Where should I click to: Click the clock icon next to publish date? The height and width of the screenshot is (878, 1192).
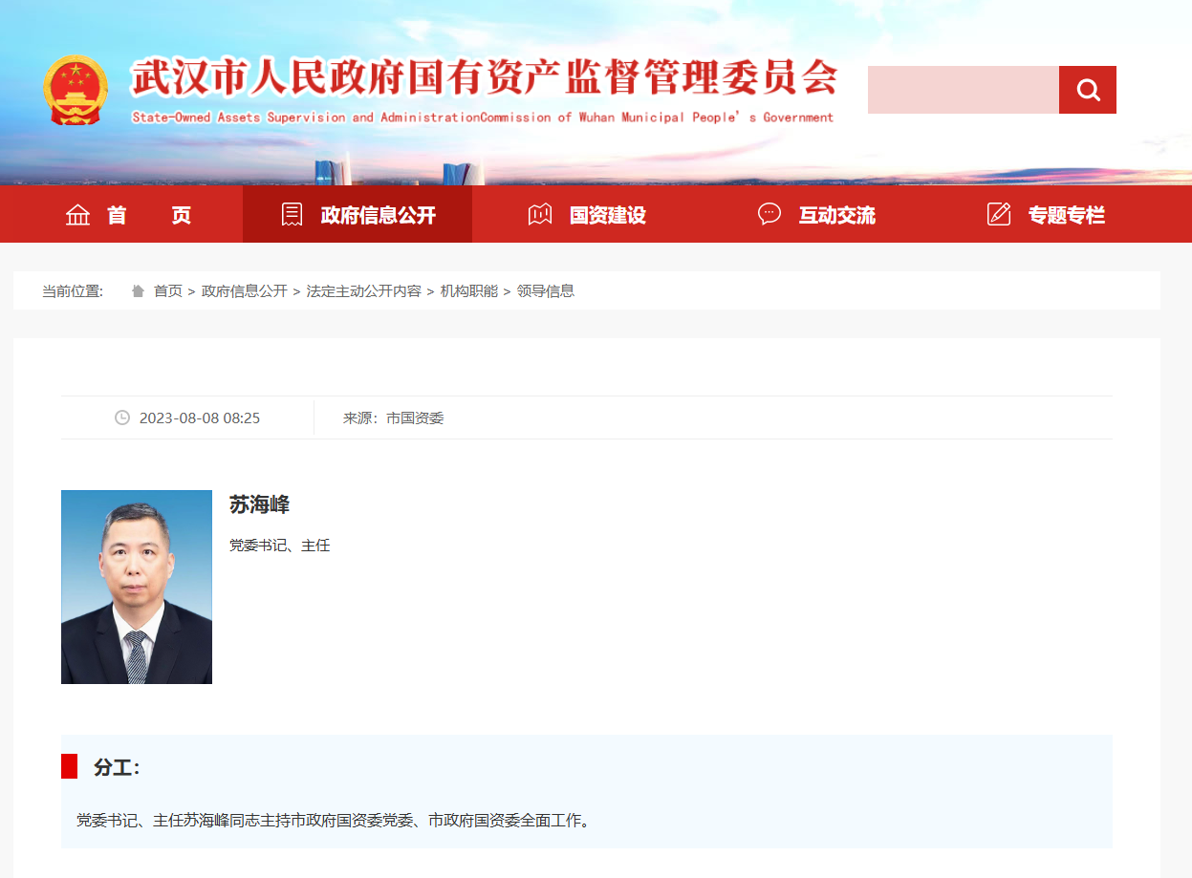pos(122,418)
